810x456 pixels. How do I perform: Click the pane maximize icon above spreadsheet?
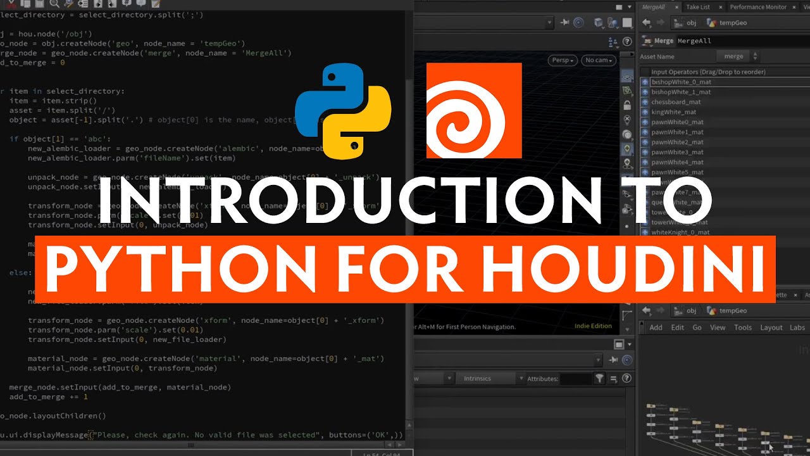(x=619, y=344)
